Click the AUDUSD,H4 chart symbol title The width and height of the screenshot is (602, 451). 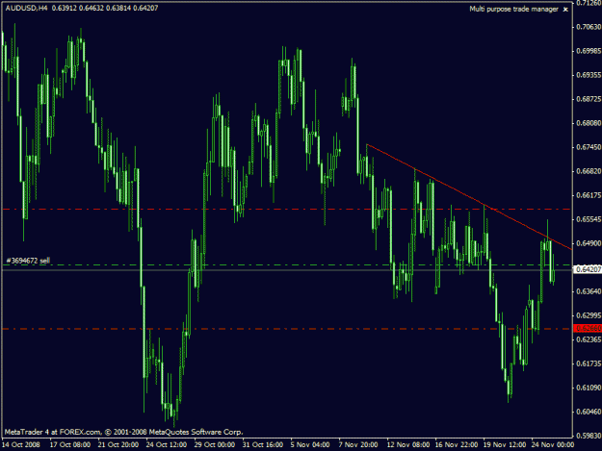26,8
